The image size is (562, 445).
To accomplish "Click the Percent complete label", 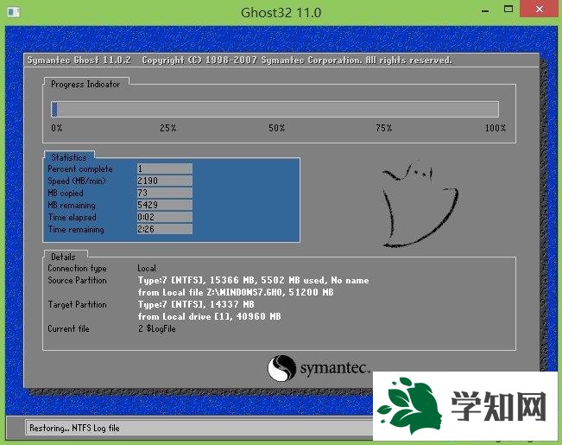I will (x=80, y=169).
